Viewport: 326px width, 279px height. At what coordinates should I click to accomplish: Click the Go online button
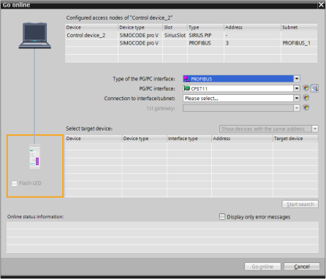(262, 267)
